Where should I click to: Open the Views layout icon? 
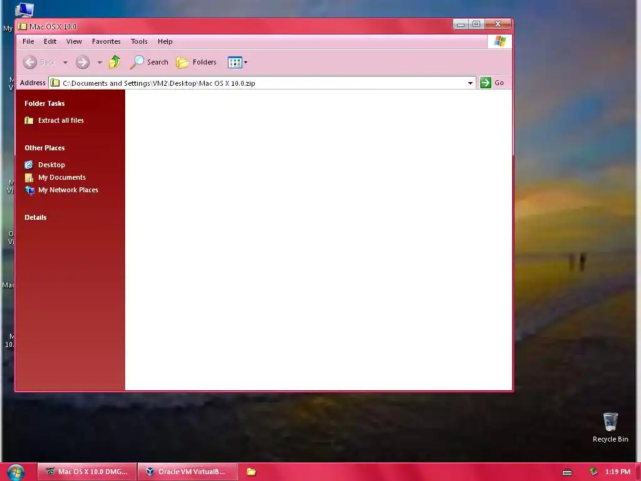tap(235, 63)
